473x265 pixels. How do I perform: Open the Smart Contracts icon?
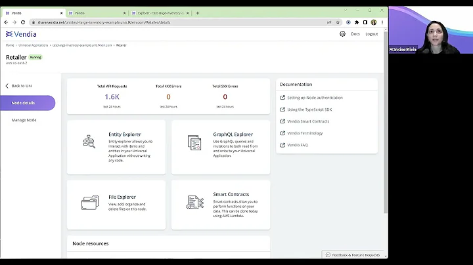195,202
